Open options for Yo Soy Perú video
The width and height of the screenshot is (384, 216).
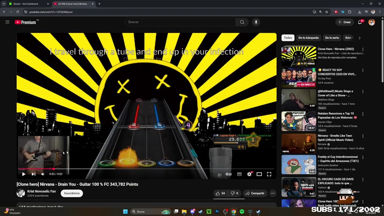[x=363, y=70]
